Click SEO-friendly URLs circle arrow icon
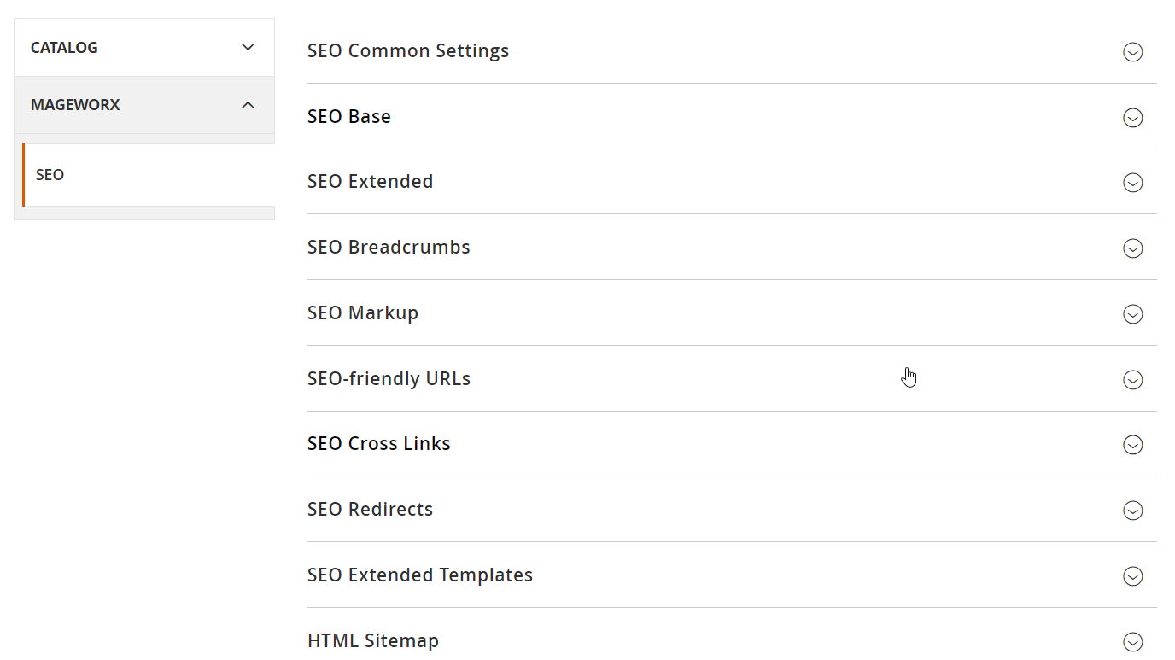Viewport: 1175px width, 660px height. [x=1132, y=380]
